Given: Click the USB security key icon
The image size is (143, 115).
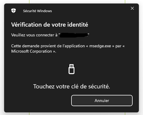Looking at the screenshot, I should (71, 69).
